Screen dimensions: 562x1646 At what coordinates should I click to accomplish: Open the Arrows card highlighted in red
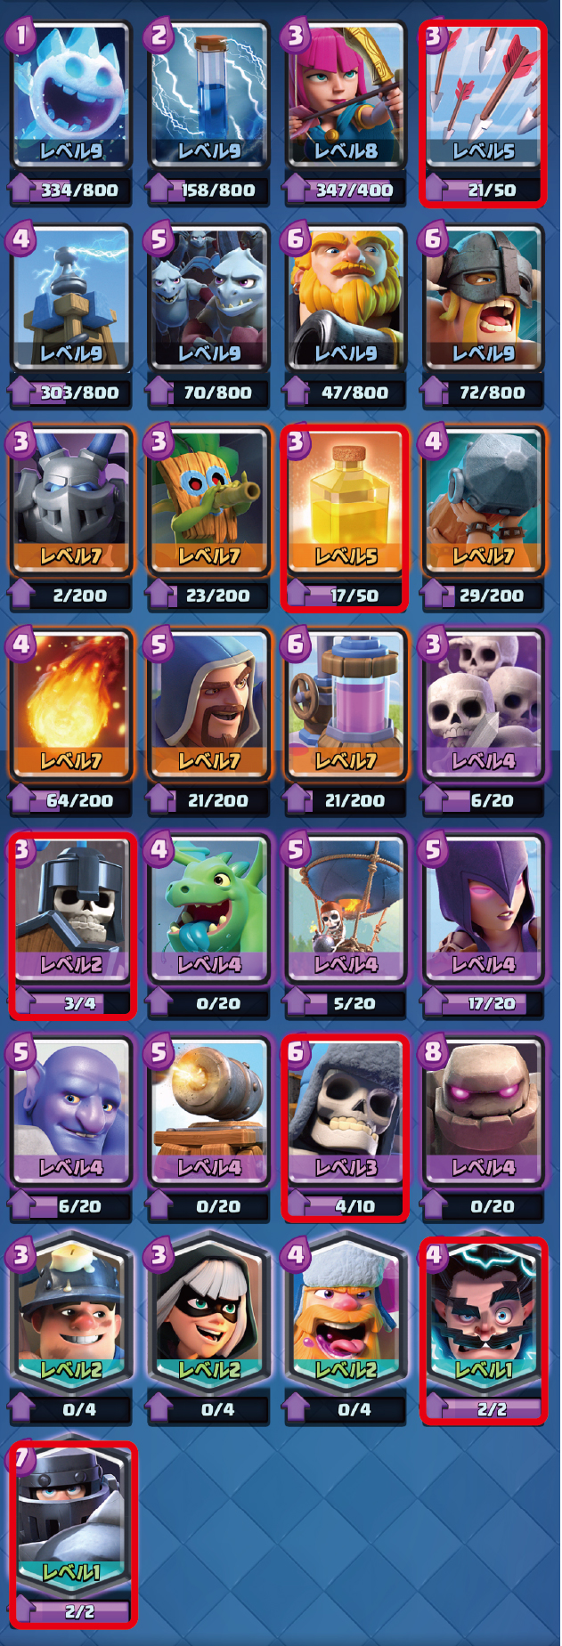[x=483, y=94]
